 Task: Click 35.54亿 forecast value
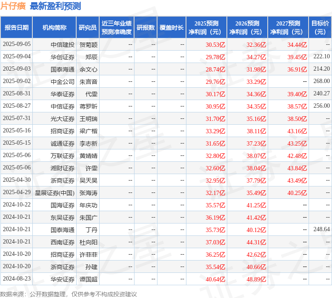coord(215,267)
